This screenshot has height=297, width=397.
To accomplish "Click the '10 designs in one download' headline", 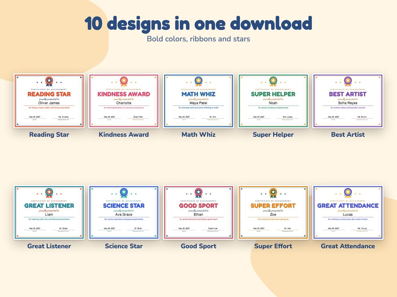I will [x=198, y=24].
